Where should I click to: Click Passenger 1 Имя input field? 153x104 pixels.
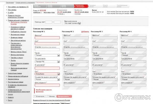47,44
